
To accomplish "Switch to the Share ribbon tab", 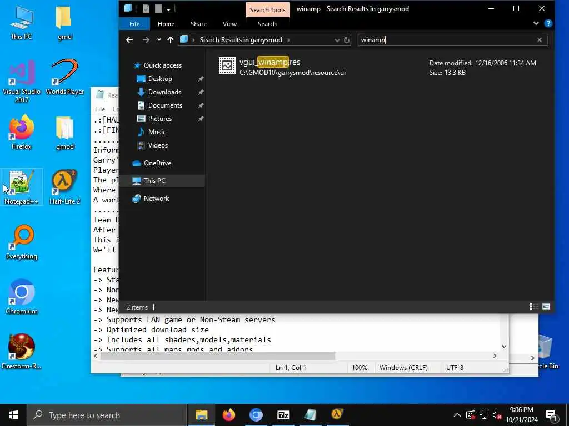I will [x=198, y=24].
